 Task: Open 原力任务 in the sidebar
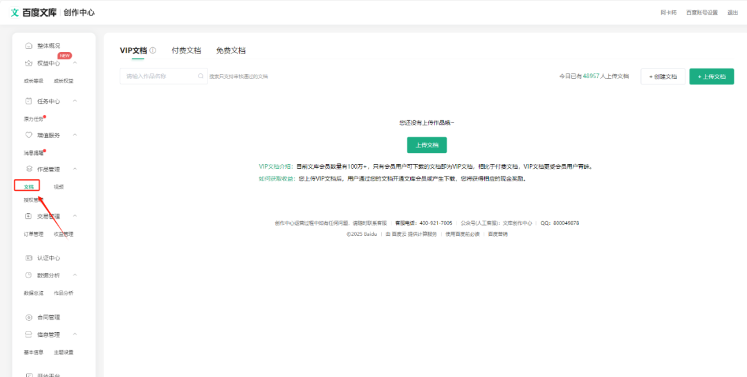[33, 119]
